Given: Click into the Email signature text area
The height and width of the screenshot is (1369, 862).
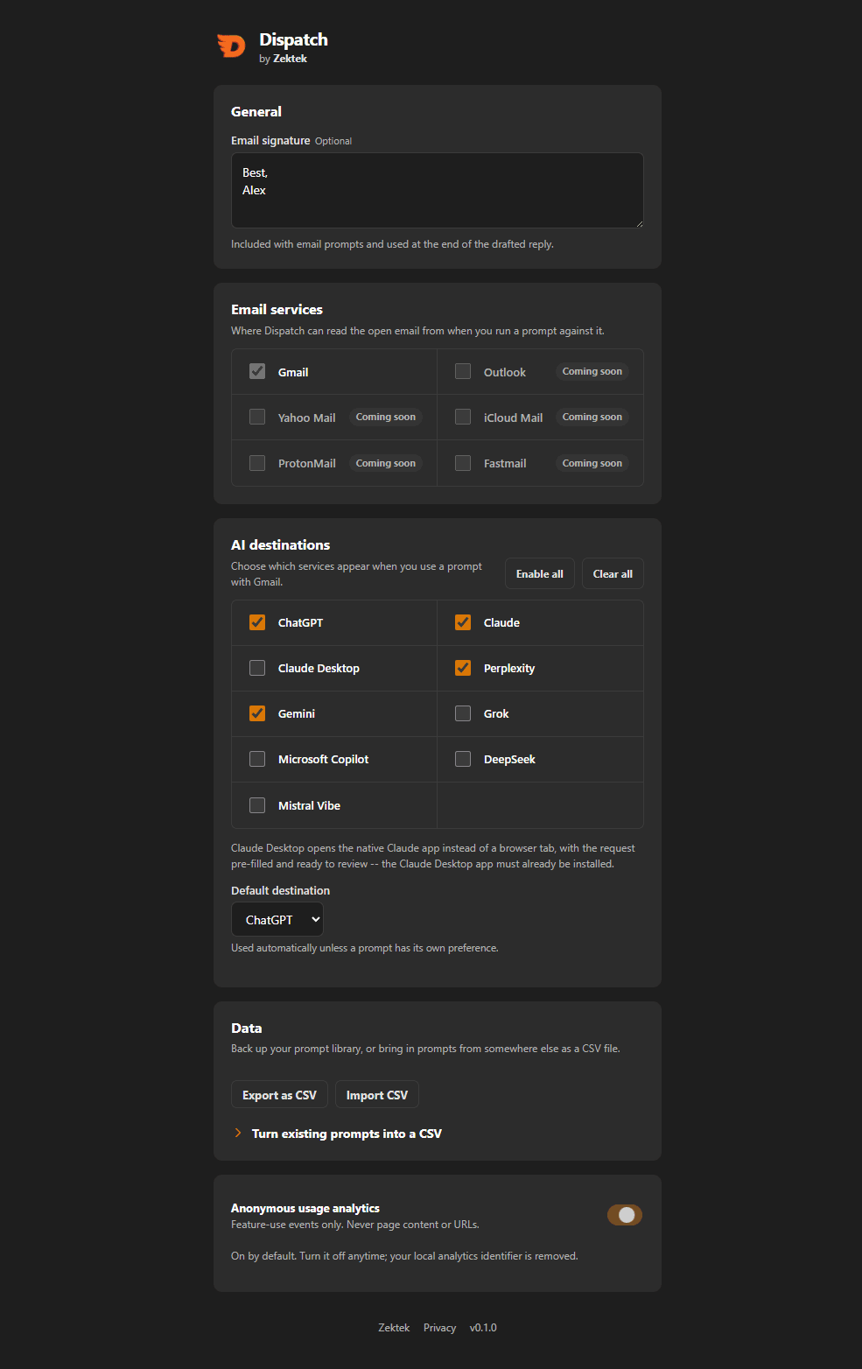Looking at the screenshot, I should coord(438,190).
